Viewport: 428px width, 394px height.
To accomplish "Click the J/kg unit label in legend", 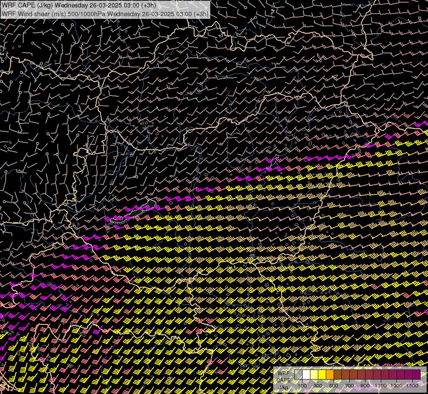I will (x=283, y=387).
